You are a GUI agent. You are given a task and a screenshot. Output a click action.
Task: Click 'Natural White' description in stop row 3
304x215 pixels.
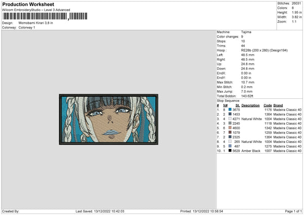tap(251, 119)
